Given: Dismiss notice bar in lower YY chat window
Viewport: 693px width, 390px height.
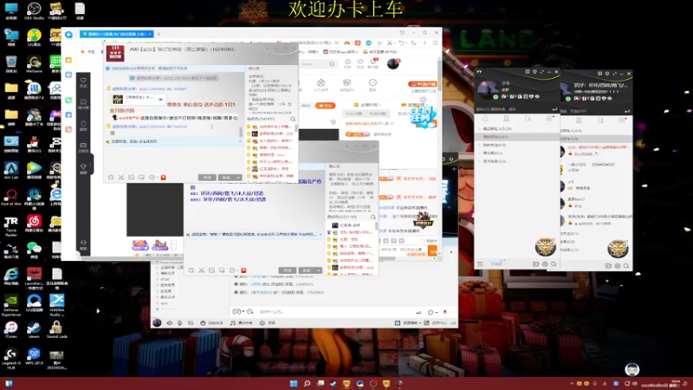Looking at the screenshot, I should 321,234.
